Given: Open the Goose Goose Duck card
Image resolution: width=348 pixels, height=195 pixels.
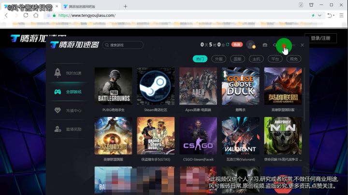Looking at the screenshot, I should 240,86.
